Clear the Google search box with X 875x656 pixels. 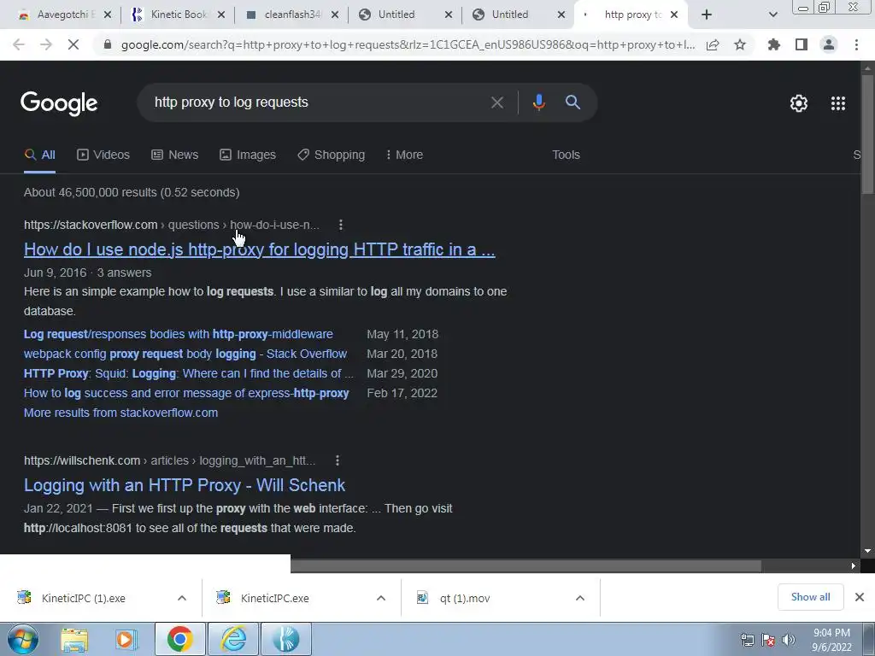click(496, 102)
